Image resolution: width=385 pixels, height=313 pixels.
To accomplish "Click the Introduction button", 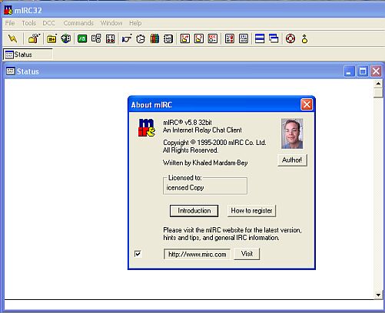I will tap(194, 211).
